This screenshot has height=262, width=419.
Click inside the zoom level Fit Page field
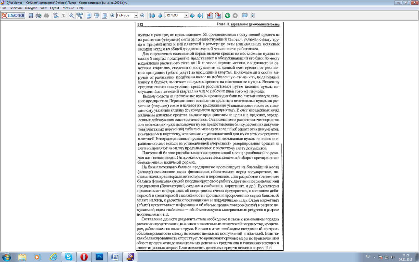click(x=125, y=16)
